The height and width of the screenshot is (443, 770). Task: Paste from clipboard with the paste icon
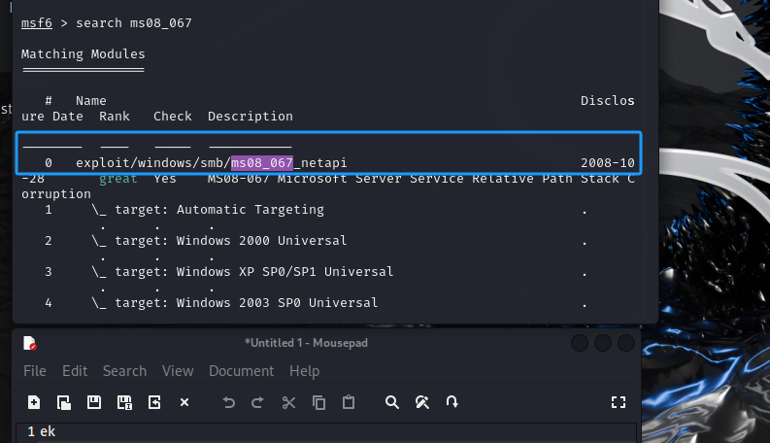[349, 402]
